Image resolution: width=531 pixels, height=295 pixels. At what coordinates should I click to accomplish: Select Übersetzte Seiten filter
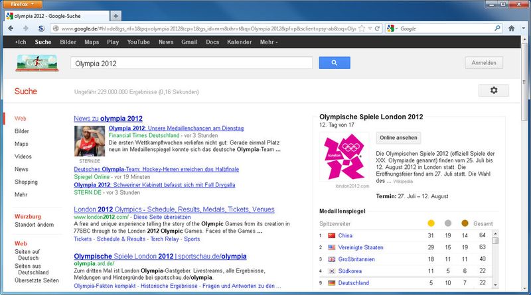(x=37, y=280)
